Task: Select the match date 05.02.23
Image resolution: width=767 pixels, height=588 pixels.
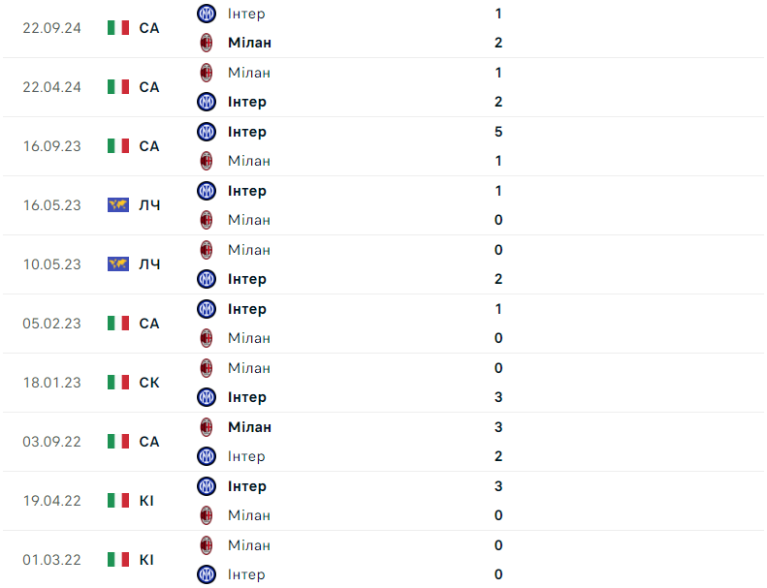Action: pos(52,324)
